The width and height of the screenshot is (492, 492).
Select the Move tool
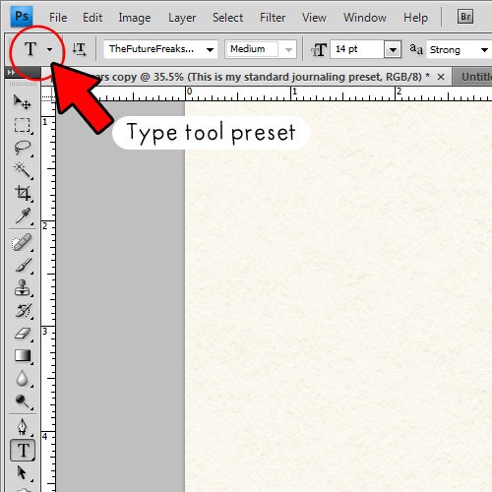click(x=22, y=102)
